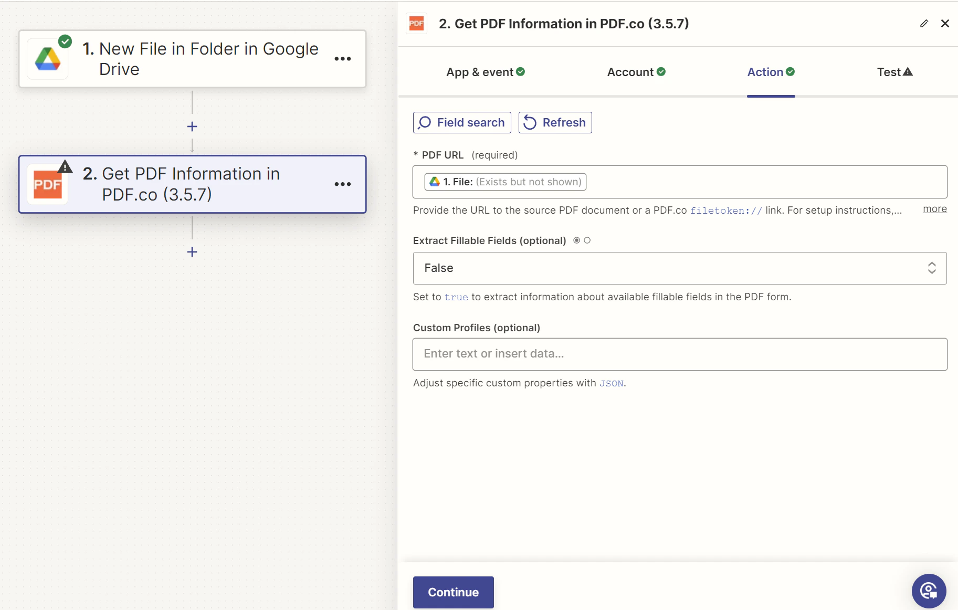The height and width of the screenshot is (610, 958).
Task: Click the 'filetoken://' code text
Action: click(x=726, y=211)
